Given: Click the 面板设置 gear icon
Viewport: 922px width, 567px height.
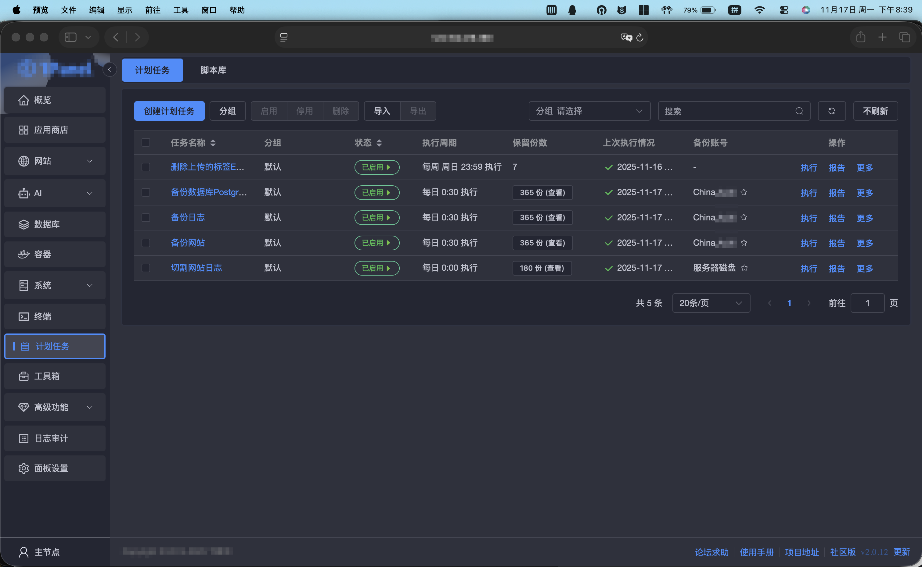Looking at the screenshot, I should pos(23,468).
